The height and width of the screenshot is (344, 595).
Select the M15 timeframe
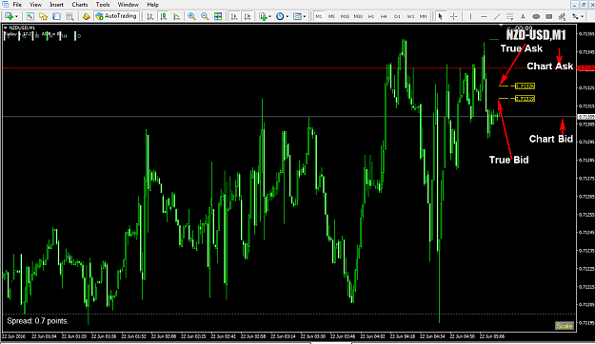pyautogui.click(x=345, y=16)
